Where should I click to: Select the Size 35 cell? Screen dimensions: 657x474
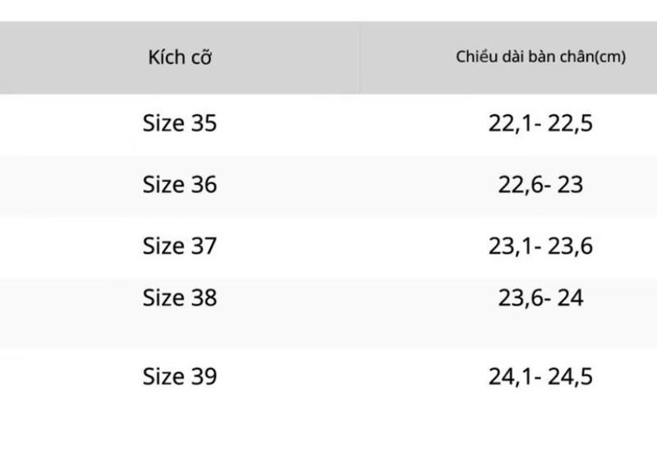(x=180, y=123)
